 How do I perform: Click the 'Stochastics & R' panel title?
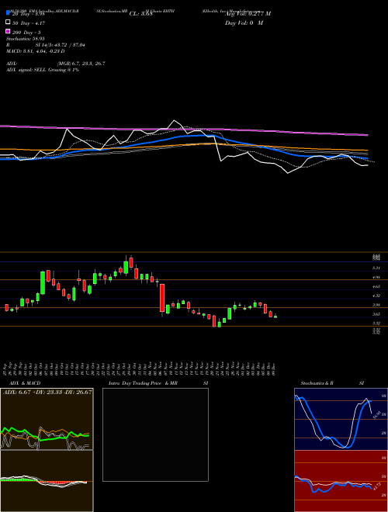coord(317,383)
